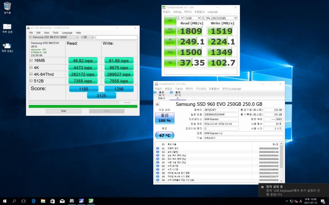Open File menu in AS SSD Benchmark
Viewport: 329px width, 205px height.
[31, 33]
